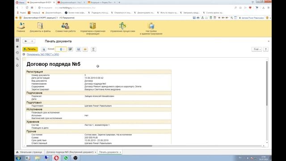The width and height of the screenshot is (286, 161).
Task: Open the Windows Start button
Action: [x=18, y=158]
